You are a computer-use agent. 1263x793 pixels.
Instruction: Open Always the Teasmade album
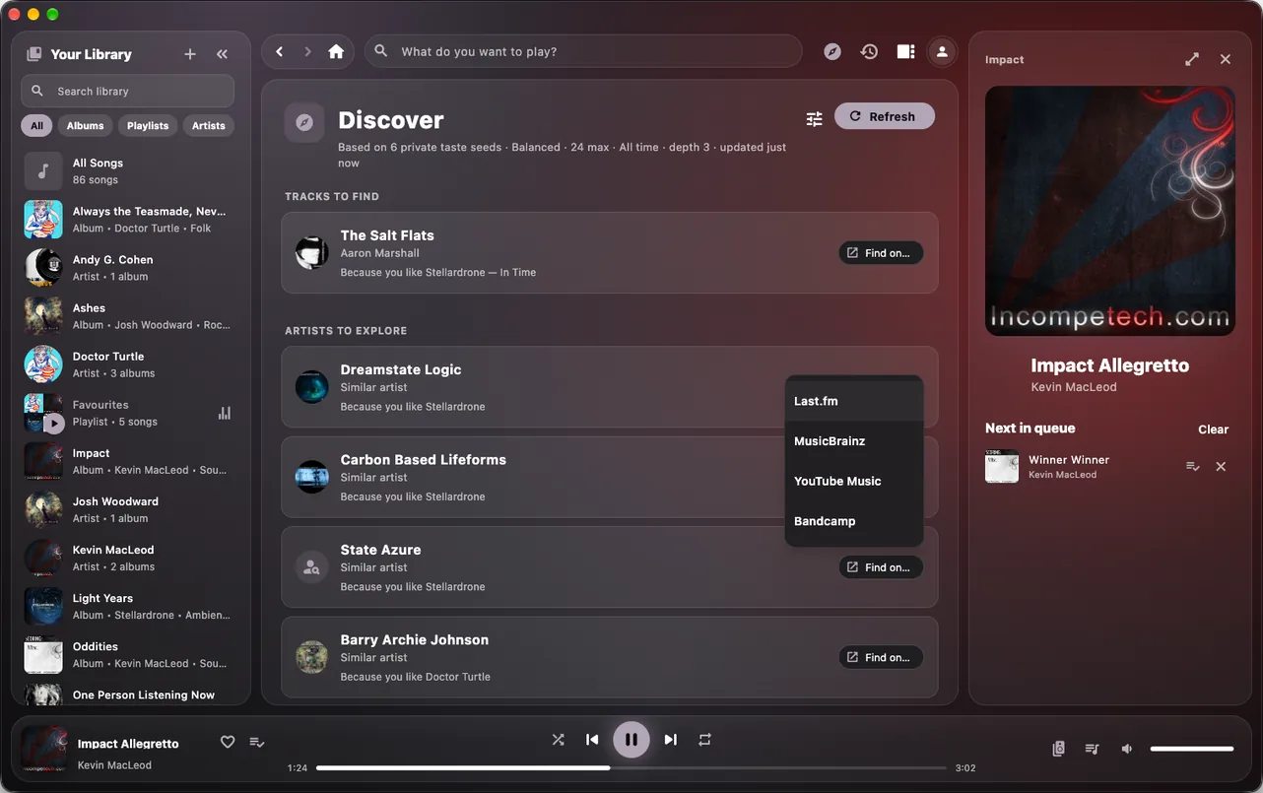tap(130, 220)
